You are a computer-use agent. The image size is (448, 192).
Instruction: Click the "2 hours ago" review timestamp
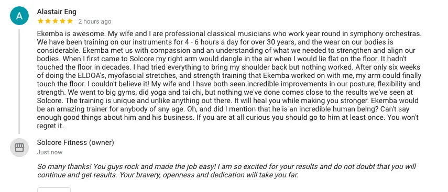(95, 21)
